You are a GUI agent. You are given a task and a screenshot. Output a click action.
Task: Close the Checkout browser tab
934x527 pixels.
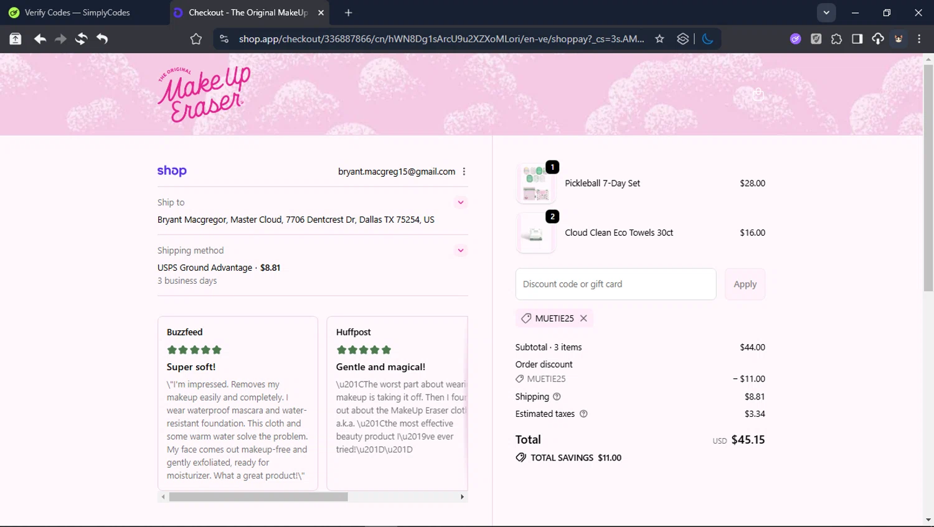pyautogui.click(x=321, y=12)
